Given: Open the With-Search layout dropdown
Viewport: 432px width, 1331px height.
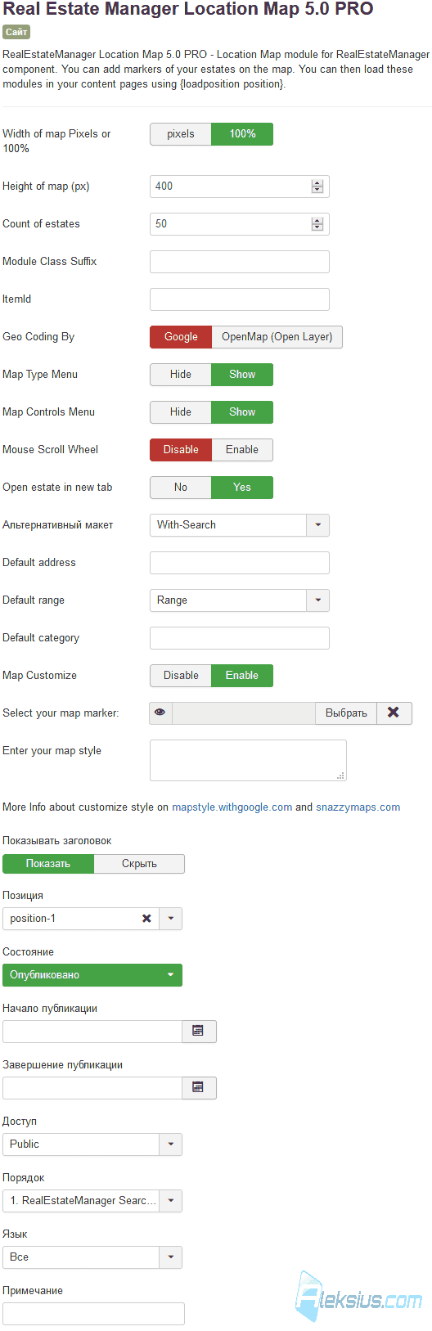Looking at the screenshot, I should pyautogui.click(x=240, y=525).
